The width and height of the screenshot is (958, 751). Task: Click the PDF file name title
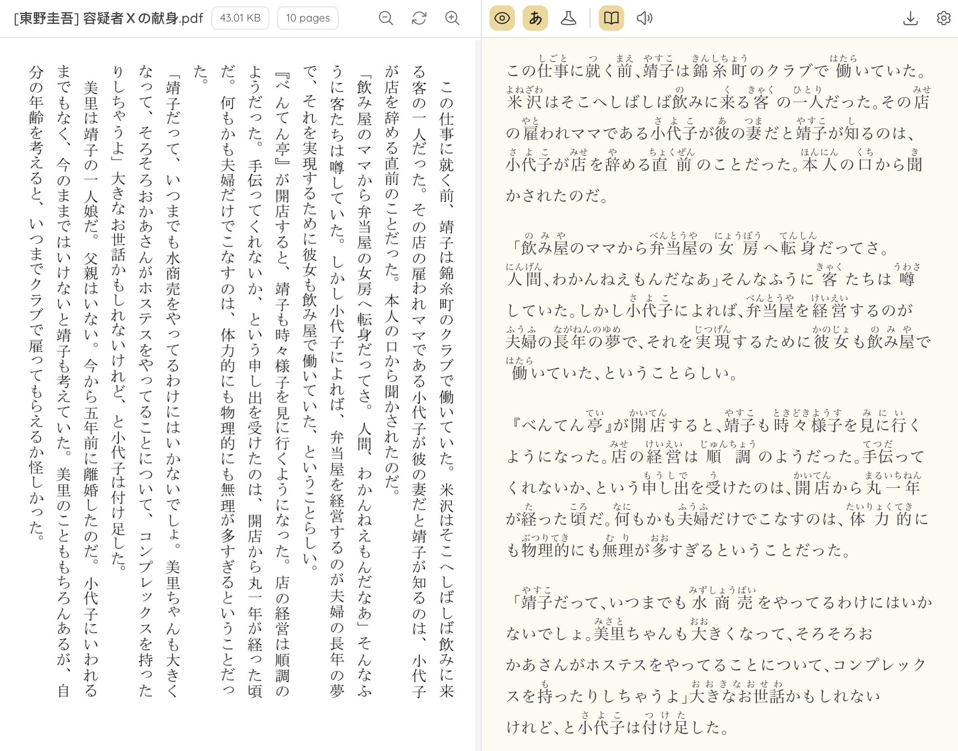point(108,19)
